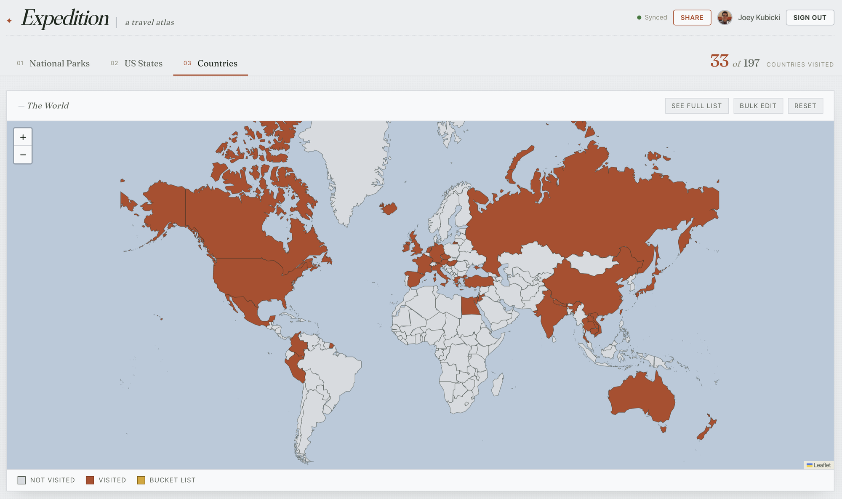Click the RESET button
This screenshot has height=499, width=842.
click(x=805, y=106)
